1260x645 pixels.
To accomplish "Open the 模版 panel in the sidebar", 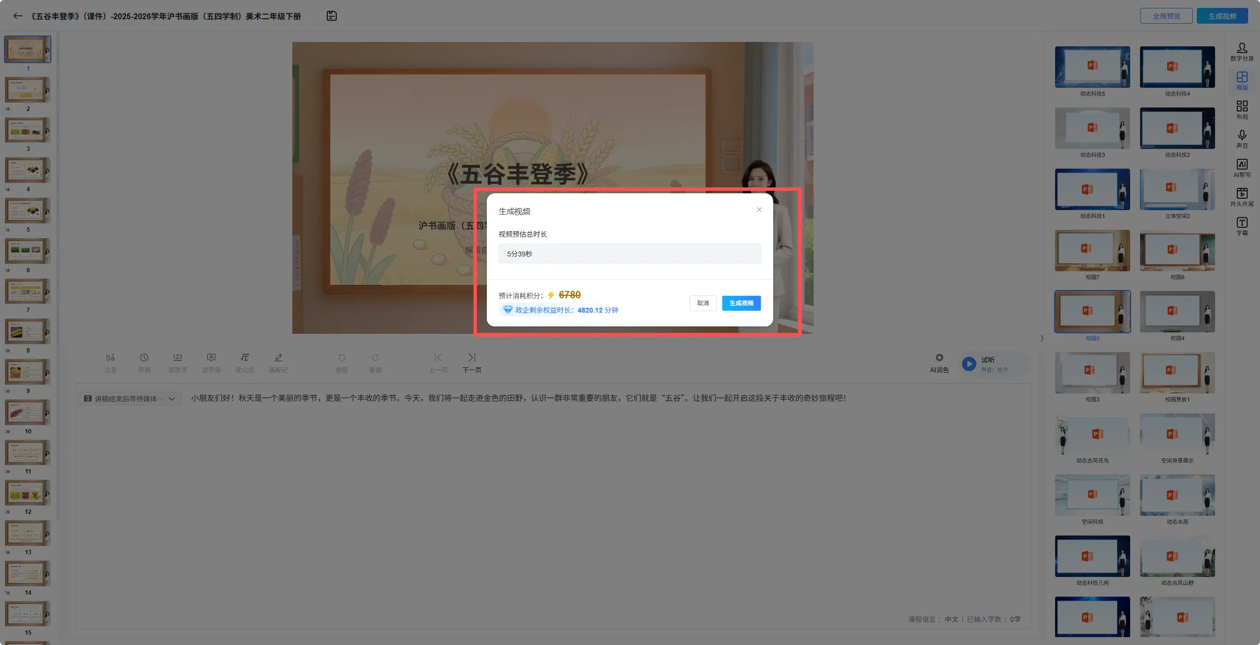I will 1242,81.
